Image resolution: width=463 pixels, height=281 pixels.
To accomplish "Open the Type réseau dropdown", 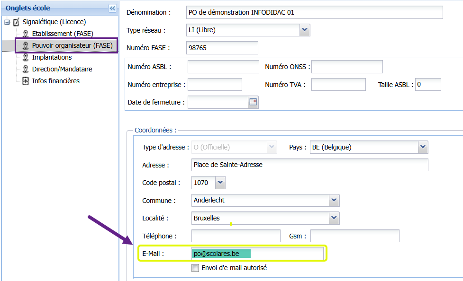I will 305,30.
